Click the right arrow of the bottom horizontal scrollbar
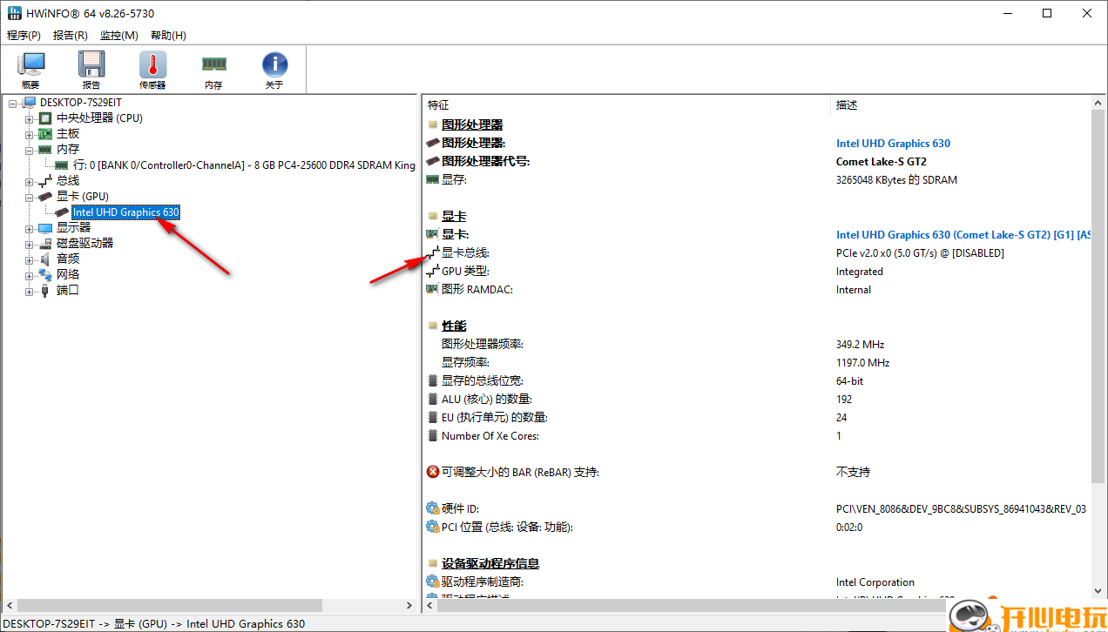 click(x=409, y=605)
